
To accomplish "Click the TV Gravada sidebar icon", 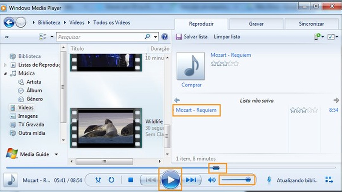I will (13, 124).
